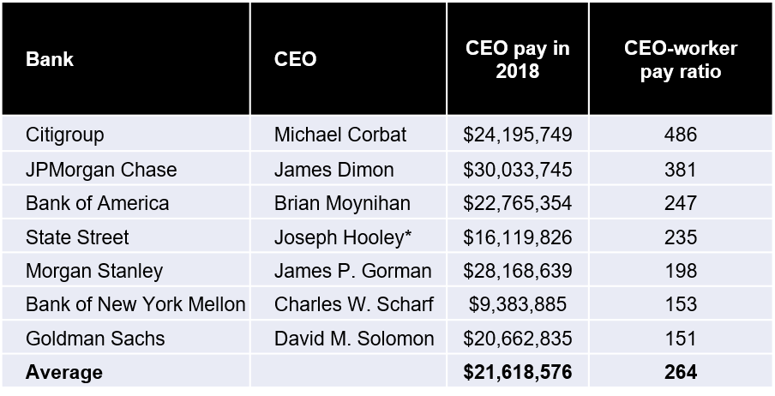Click the Bank column header

(x=50, y=60)
